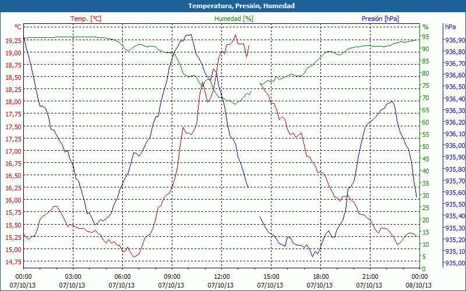Click the 08/10/13 date label

click(x=419, y=285)
